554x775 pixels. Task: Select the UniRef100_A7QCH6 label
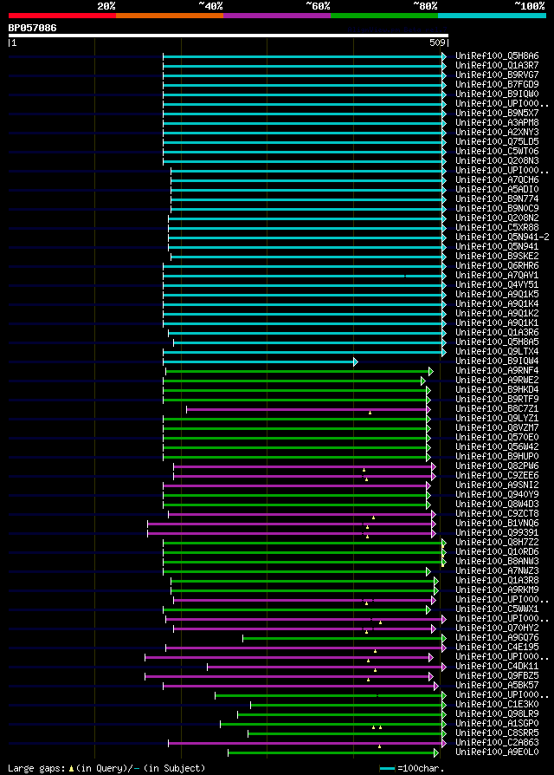point(497,180)
